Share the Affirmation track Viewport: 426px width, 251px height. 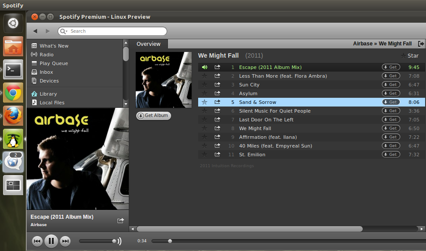click(217, 137)
